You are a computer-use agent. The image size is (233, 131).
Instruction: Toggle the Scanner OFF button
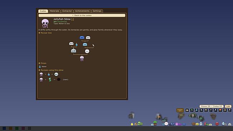coord(180,110)
